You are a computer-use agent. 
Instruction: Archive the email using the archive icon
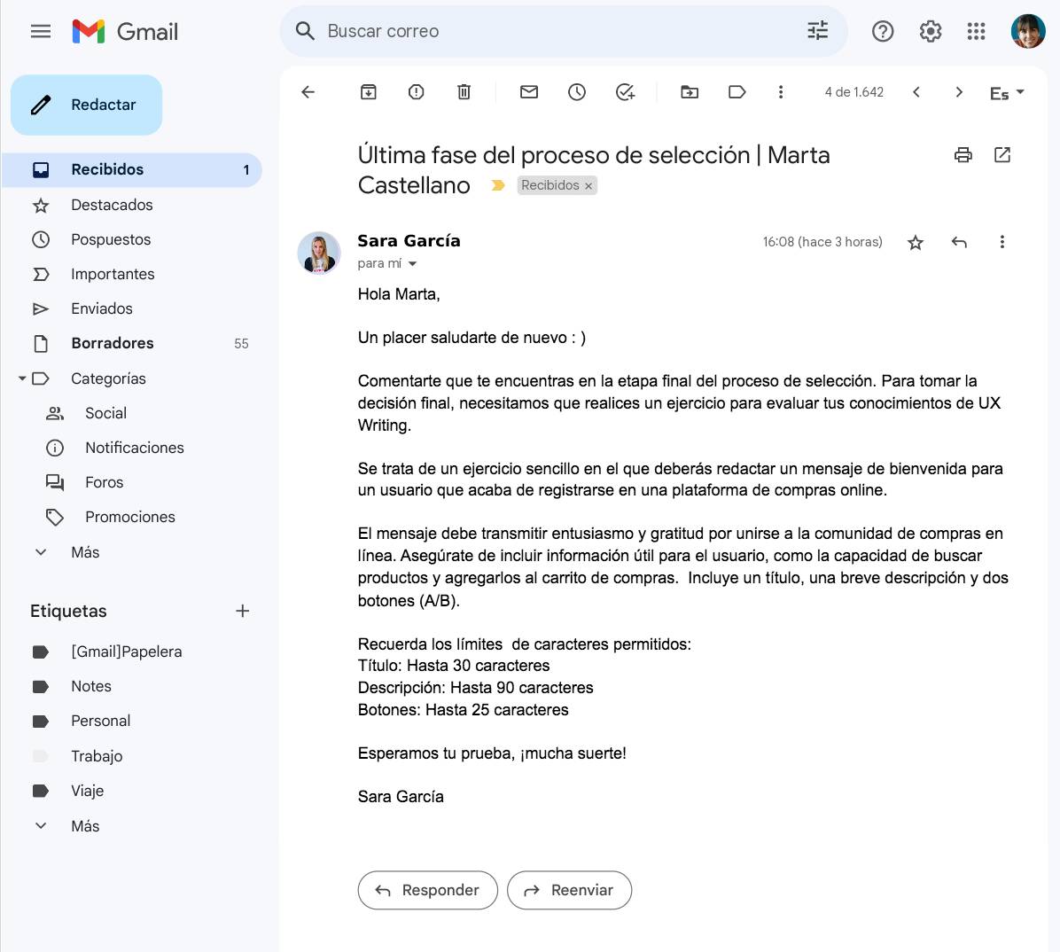click(368, 91)
